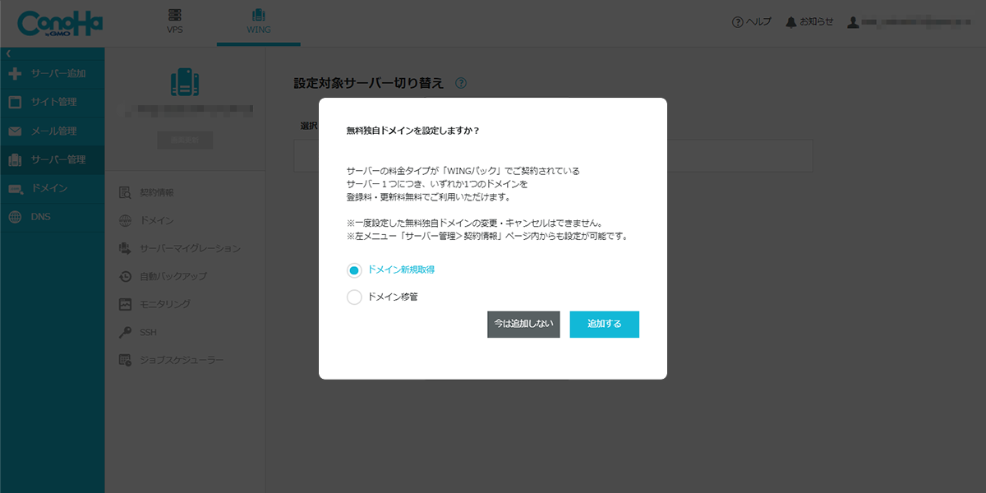Click the ドメイン sidebar icon
The image size is (986, 493).
click(x=15, y=189)
